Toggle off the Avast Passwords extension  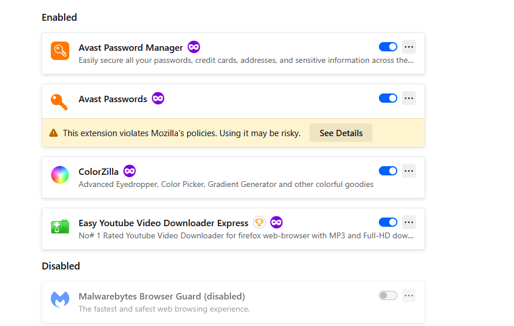[x=388, y=98]
